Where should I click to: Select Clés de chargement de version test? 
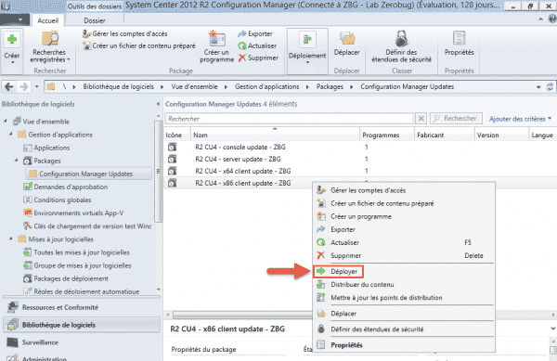(x=92, y=226)
